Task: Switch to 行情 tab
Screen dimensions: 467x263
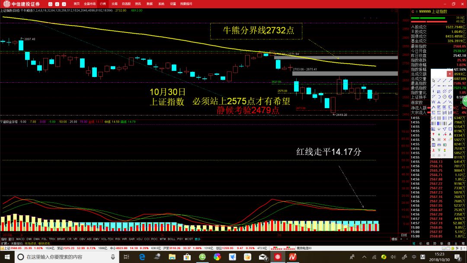Action: 103,4
